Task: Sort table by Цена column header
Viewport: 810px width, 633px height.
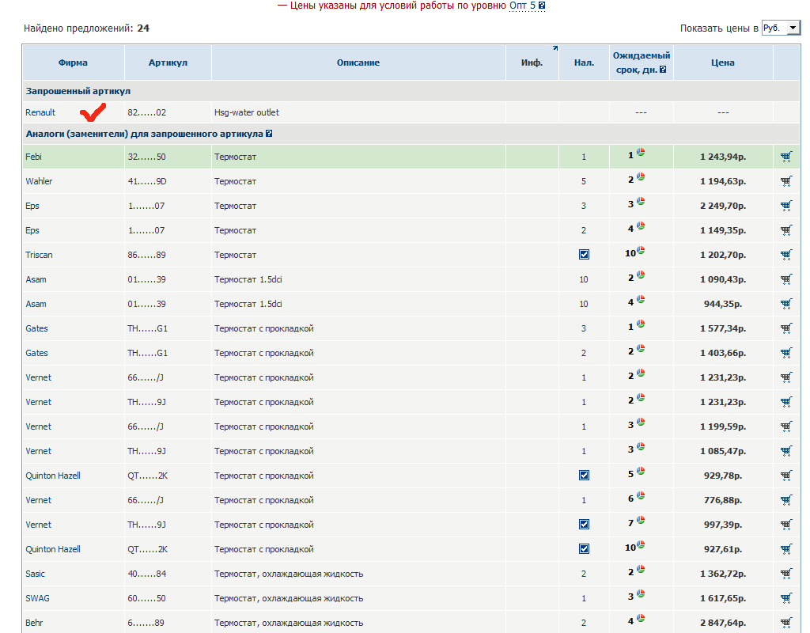Action: tap(722, 63)
